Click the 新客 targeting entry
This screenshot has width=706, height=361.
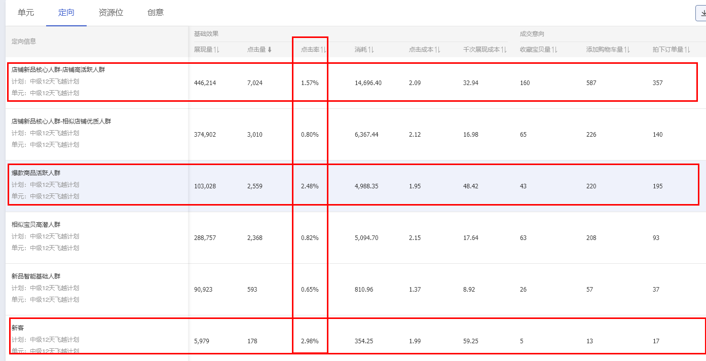(18, 328)
